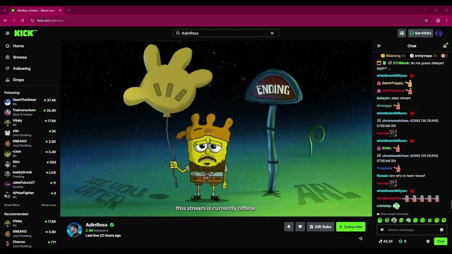Click into the AdinRoss search field
The height and width of the screenshot is (254, 452).
pyautogui.click(x=226, y=33)
